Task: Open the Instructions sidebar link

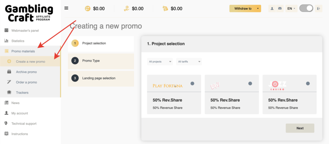Action: click(20, 134)
